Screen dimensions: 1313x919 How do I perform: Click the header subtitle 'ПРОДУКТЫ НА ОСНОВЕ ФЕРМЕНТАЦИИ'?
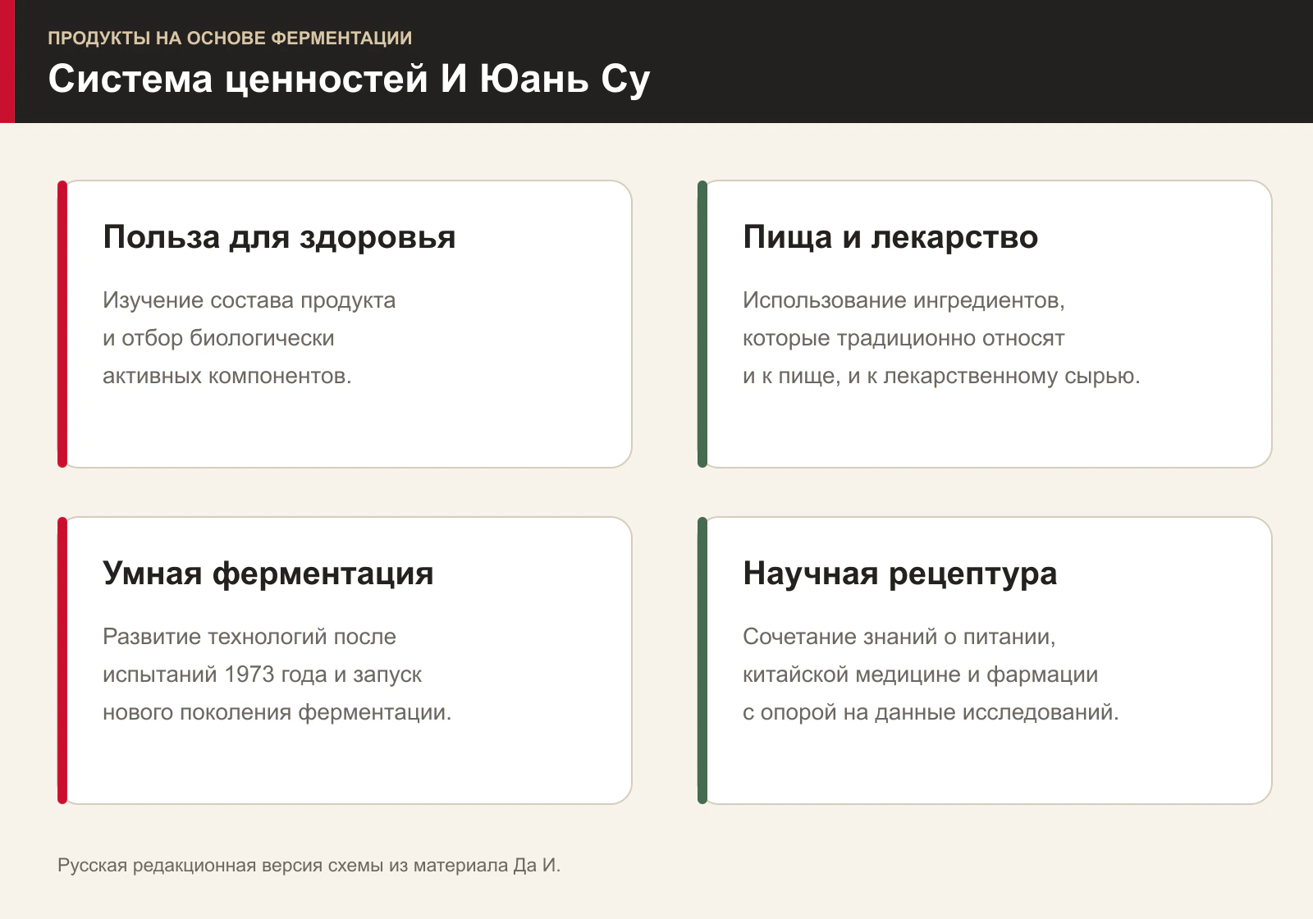point(230,38)
